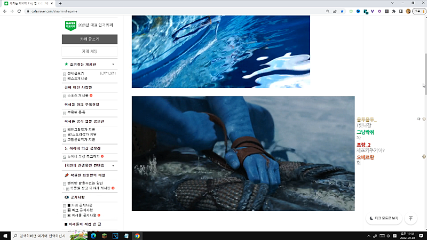Share this page via address bar icon
The height and width of the screenshot is (240, 427).
coord(335,11)
